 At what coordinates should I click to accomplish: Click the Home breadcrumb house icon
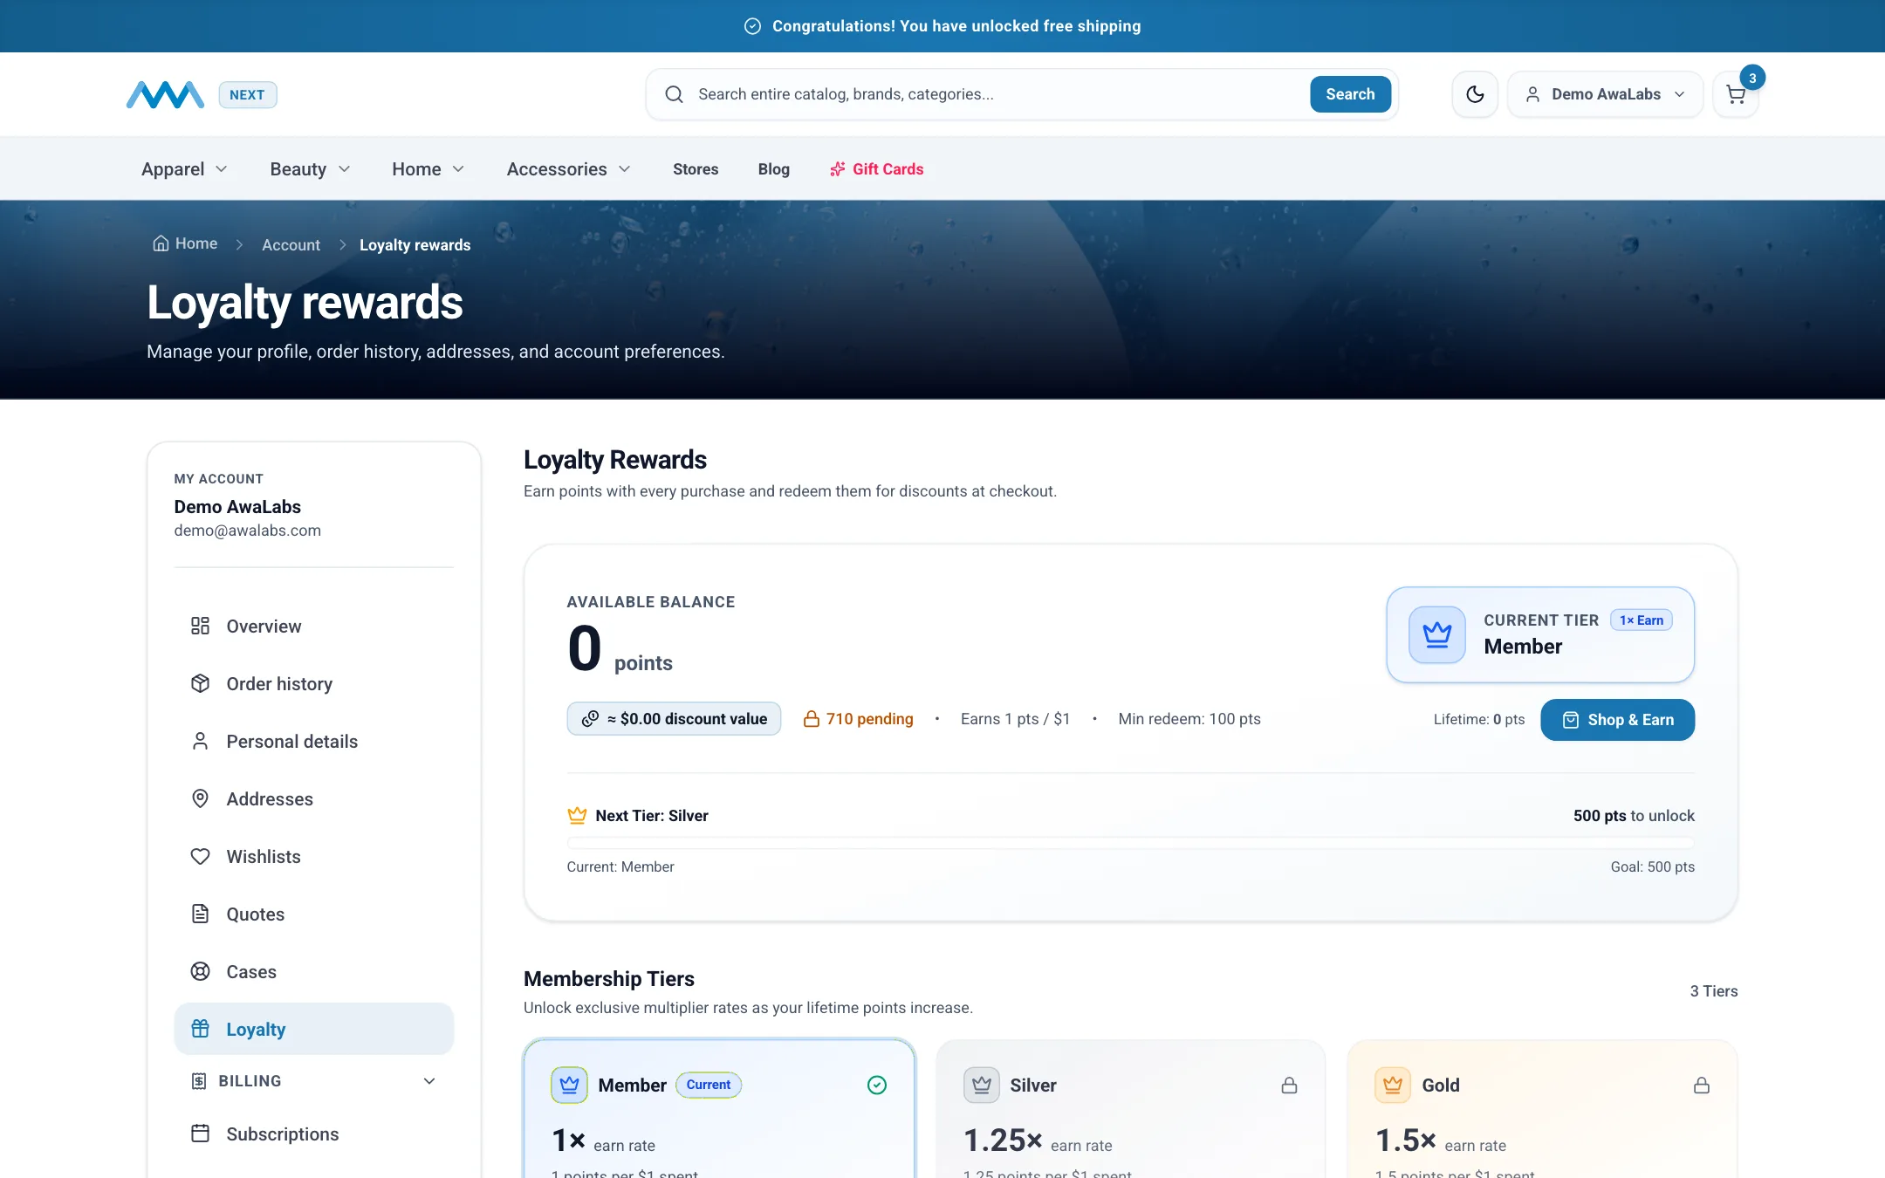pos(161,243)
